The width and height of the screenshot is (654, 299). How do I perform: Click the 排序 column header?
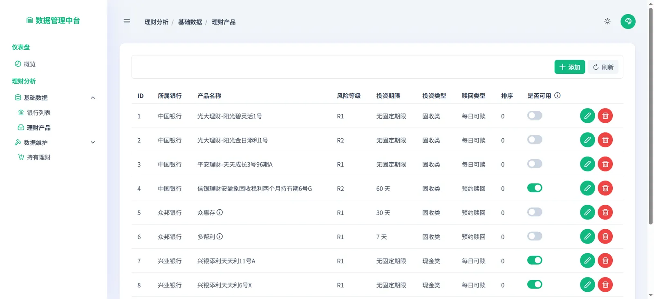(507, 96)
